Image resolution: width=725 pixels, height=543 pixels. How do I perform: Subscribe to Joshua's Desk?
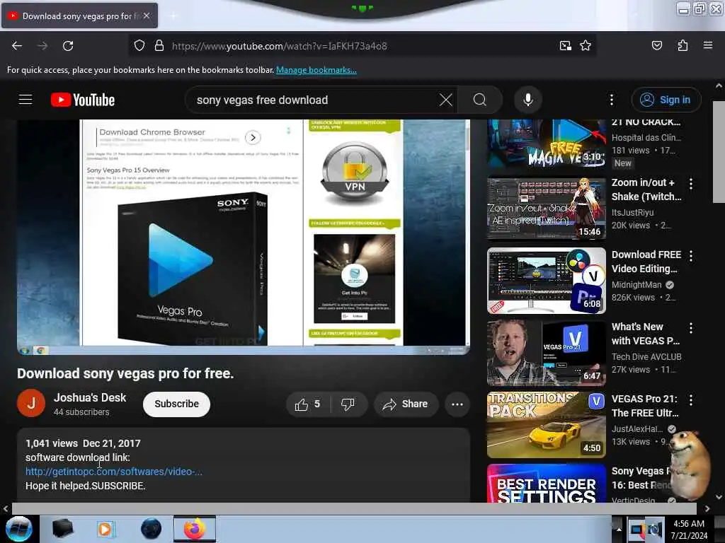176,404
